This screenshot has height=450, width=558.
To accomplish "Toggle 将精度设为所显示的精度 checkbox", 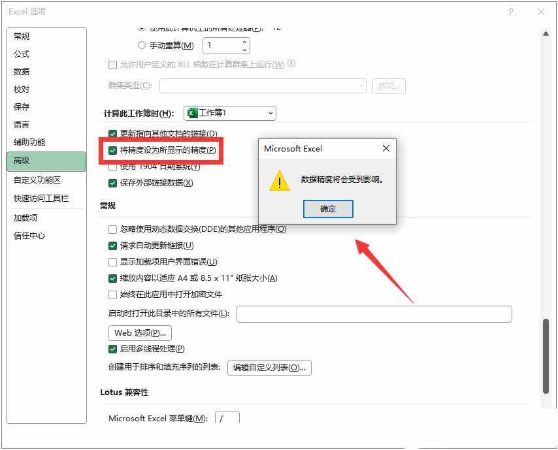I will pos(112,150).
